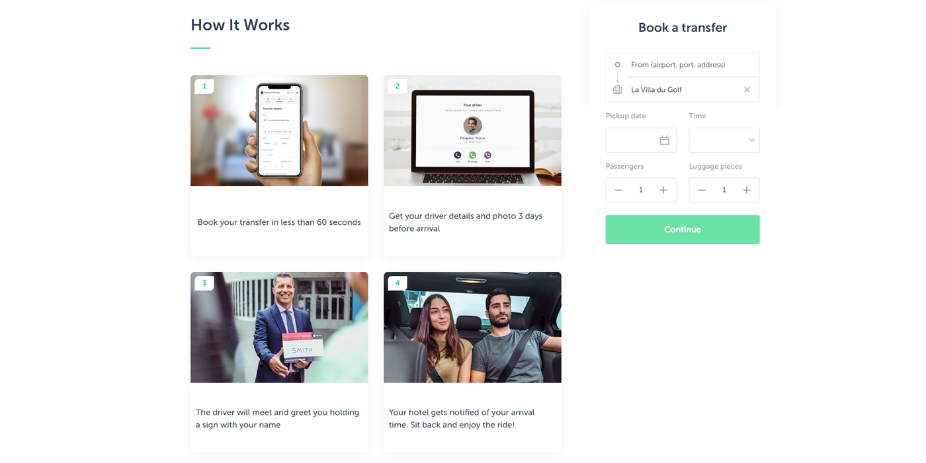Viewport: 926px width, 463px height.
Task: Click the Continue button
Action: click(683, 230)
